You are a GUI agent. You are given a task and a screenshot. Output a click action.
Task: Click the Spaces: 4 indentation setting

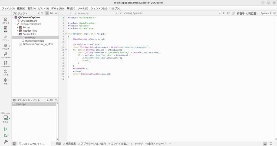266,13
